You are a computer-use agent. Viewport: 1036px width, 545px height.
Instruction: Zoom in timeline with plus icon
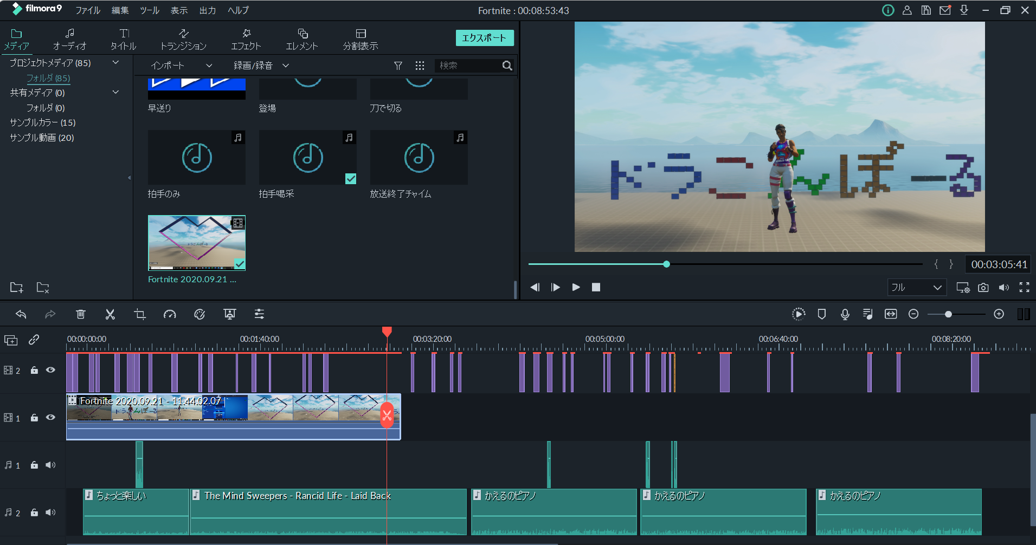[x=999, y=314]
